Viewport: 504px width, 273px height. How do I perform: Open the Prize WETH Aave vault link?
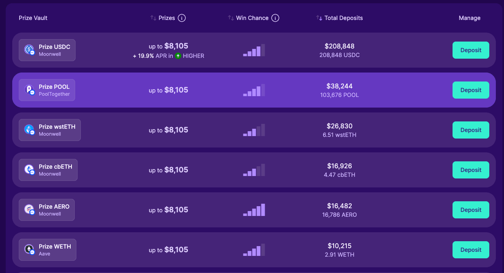(x=47, y=250)
